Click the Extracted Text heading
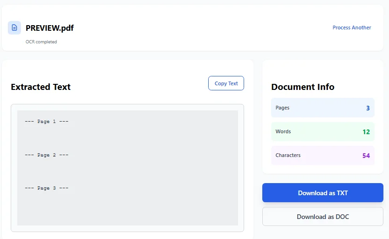Viewport: 389px width, 239px height. [x=41, y=87]
